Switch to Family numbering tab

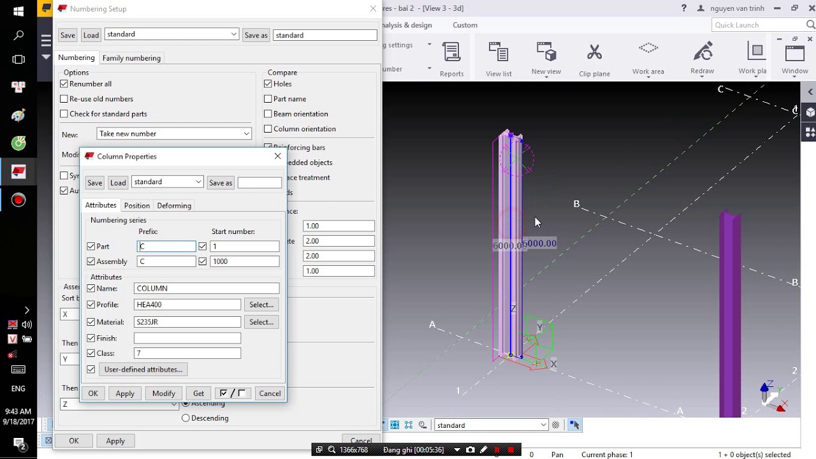131,58
